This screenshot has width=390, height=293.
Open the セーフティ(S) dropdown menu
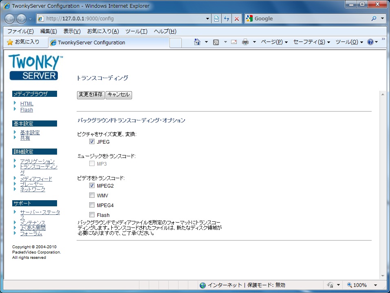click(312, 42)
